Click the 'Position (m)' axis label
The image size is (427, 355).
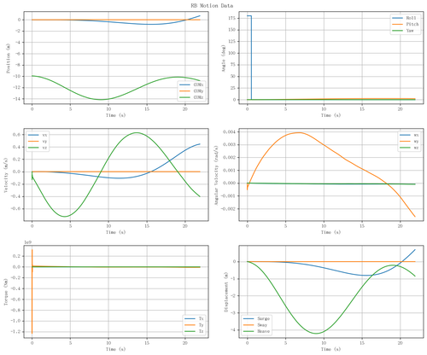9,58
